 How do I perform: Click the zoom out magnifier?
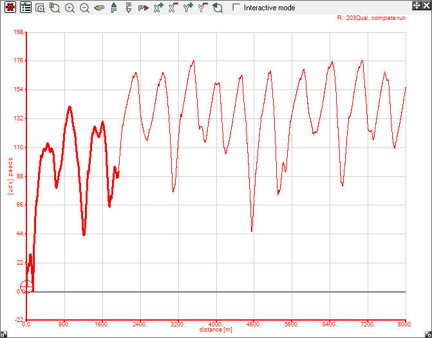(84, 8)
